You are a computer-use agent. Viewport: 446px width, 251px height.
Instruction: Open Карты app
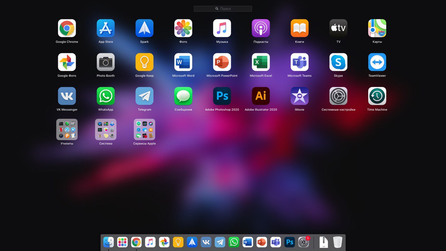tap(377, 28)
